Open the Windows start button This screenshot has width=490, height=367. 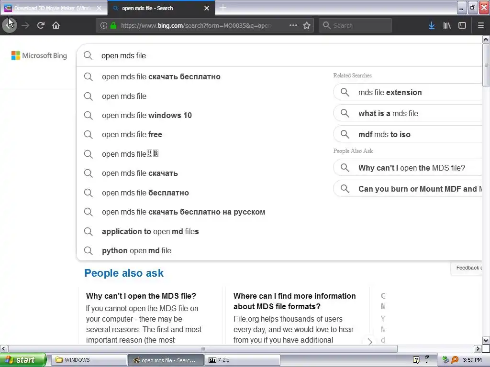pos(22,360)
